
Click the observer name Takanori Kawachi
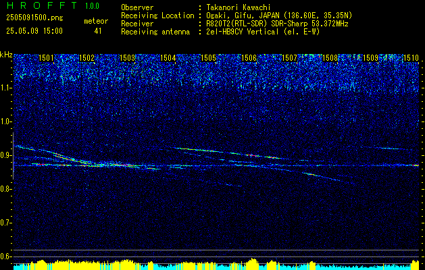tap(237, 7)
